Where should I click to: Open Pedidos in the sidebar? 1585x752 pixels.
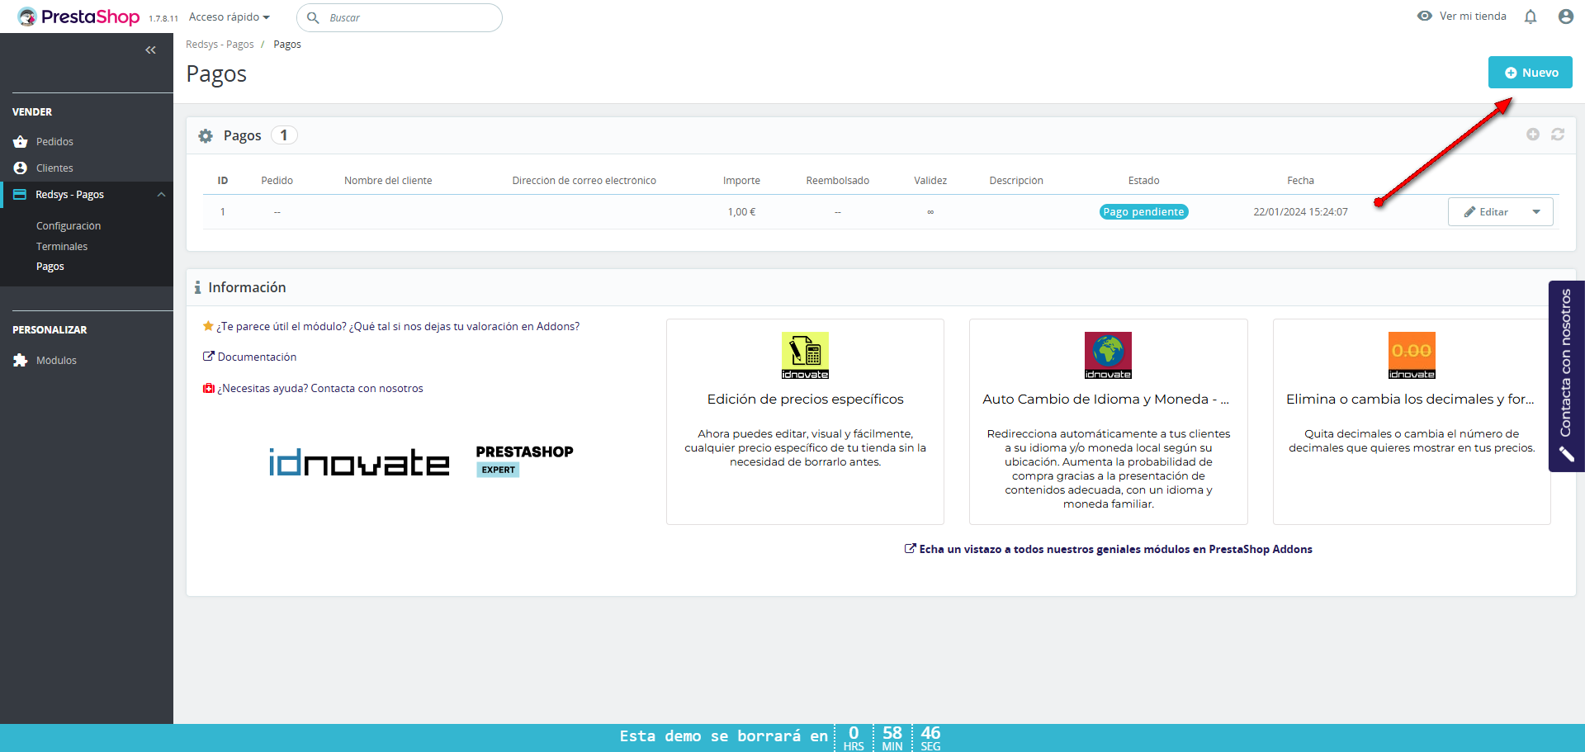tap(54, 142)
